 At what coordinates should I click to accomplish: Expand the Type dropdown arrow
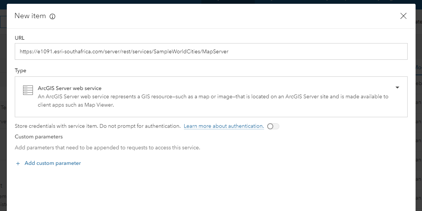click(x=397, y=88)
